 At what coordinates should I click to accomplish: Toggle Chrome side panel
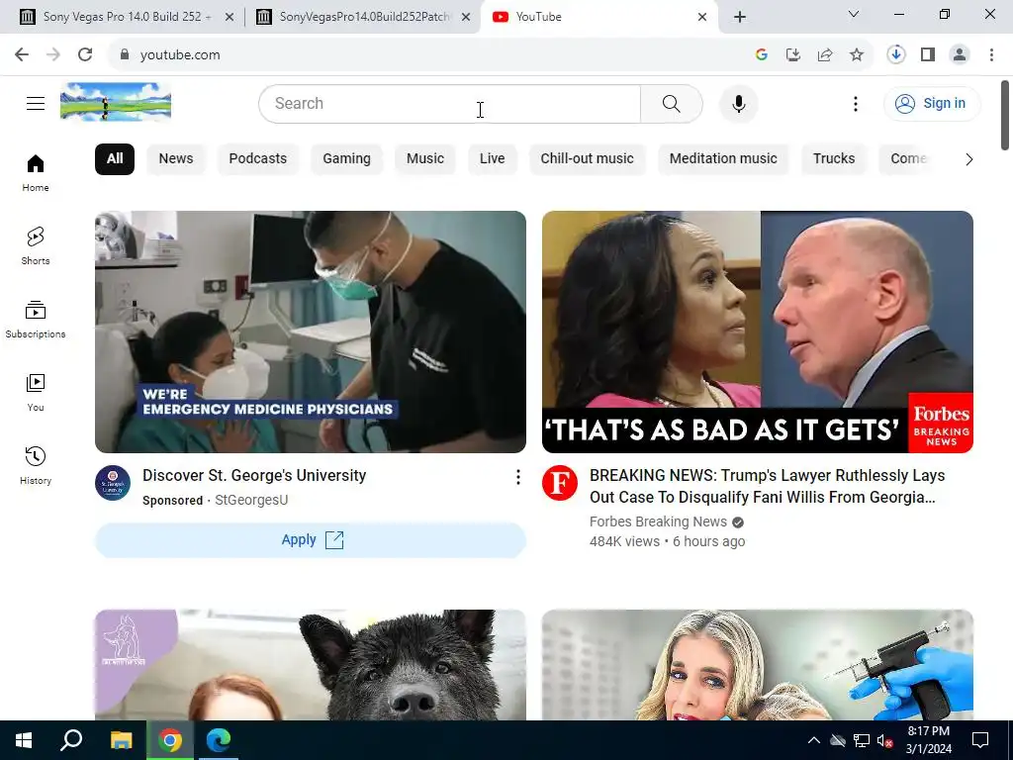[x=928, y=55]
